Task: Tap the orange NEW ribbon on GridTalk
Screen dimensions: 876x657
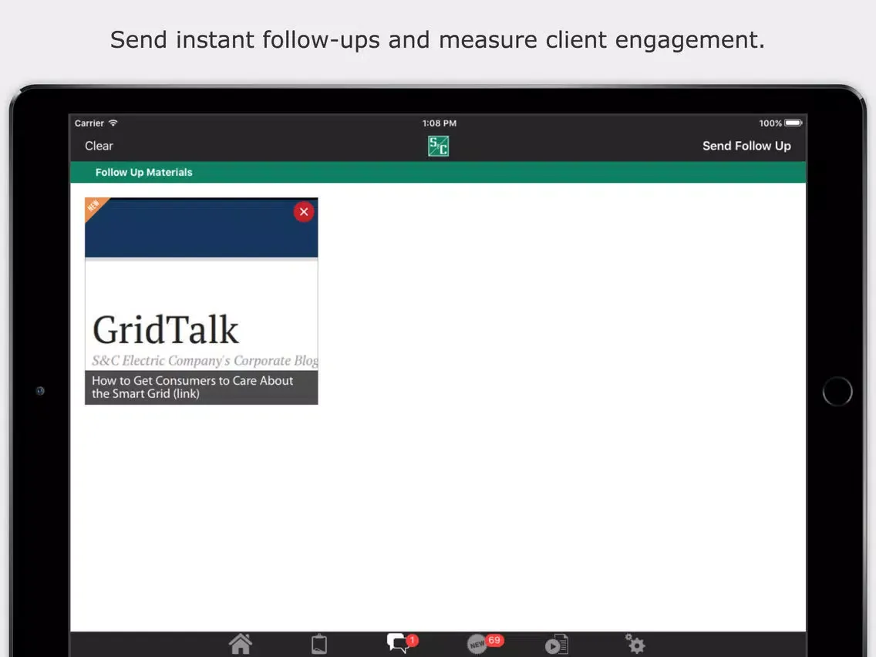Action: (94, 207)
